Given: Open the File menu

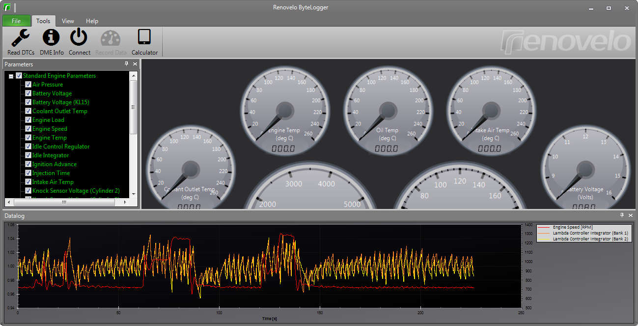Looking at the screenshot, I should coord(16,21).
